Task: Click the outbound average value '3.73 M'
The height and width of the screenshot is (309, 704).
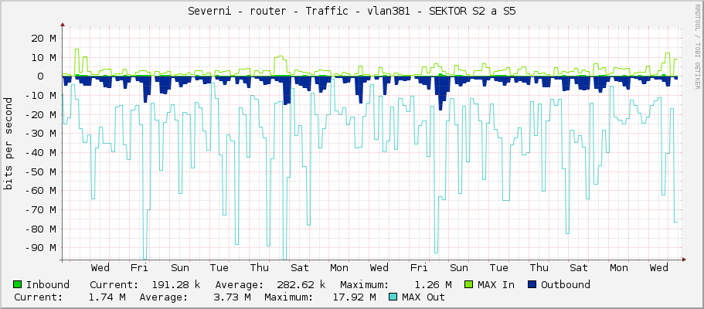Action: 232,297
